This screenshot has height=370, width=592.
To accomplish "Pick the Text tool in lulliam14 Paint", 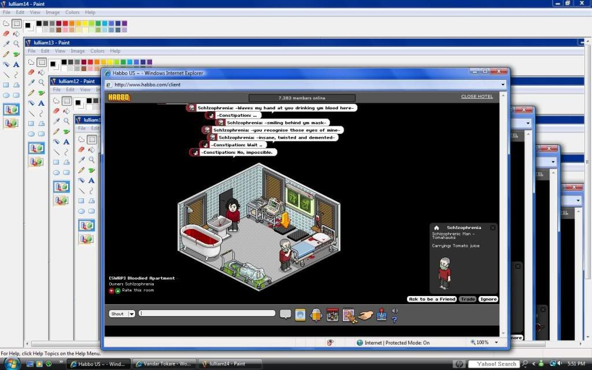I will tap(16, 64).
